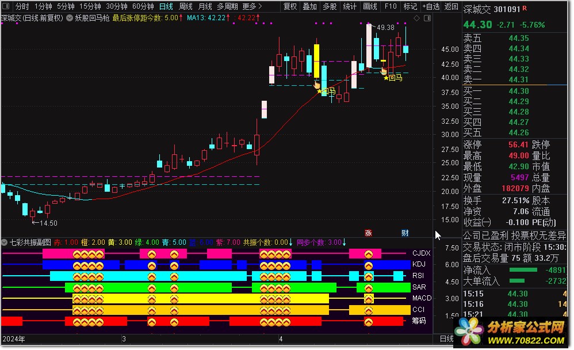The width and height of the screenshot is (574, 350).
Task: Select the SAR indicator row label
Action: point(419,287)
